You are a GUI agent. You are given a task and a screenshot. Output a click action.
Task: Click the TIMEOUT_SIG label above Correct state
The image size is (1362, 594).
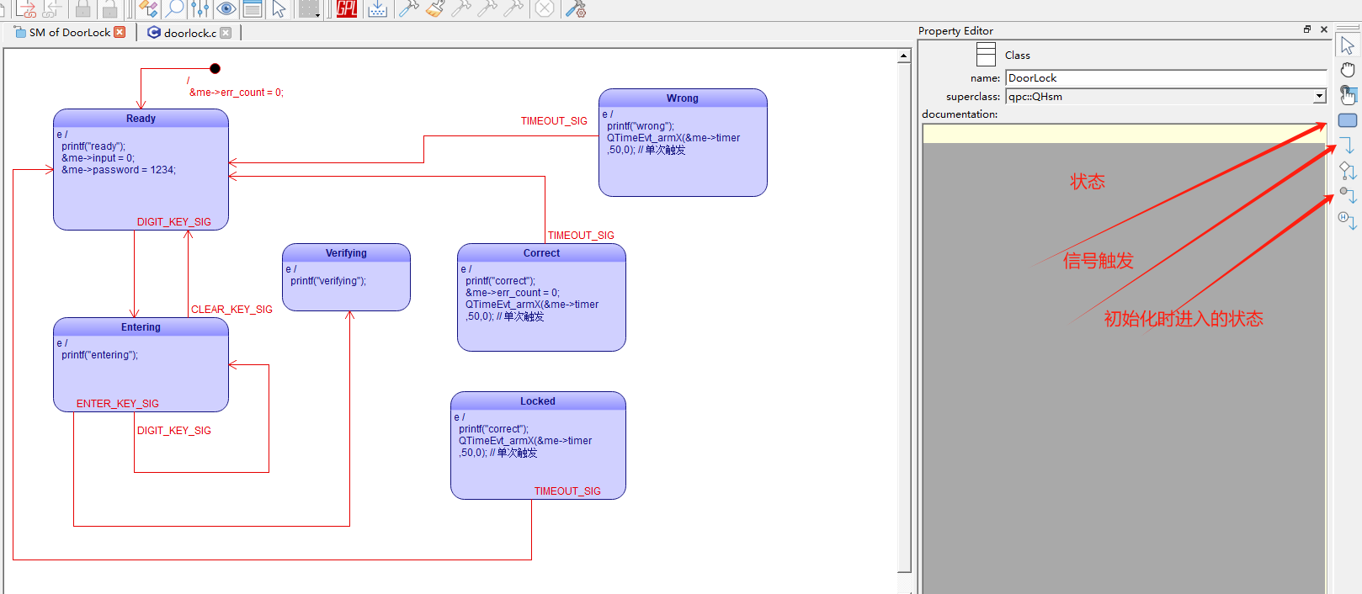pos(581,236)
